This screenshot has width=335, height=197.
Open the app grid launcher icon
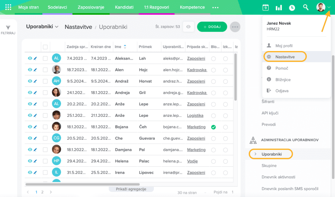tap(8, 7)
